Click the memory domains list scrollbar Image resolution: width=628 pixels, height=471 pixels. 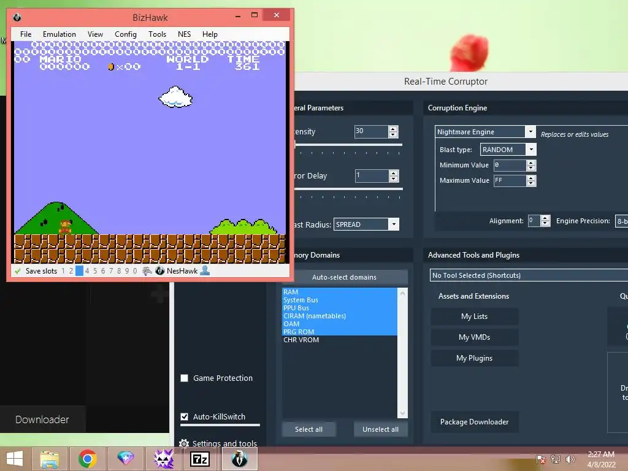click(x=402, y=353)
